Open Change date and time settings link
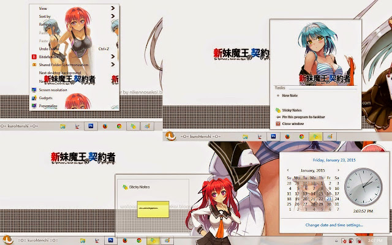 [334, 225]
